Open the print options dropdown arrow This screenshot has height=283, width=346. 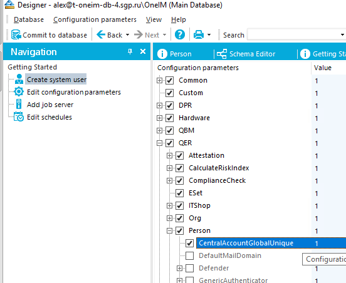(x=209, y=35)
